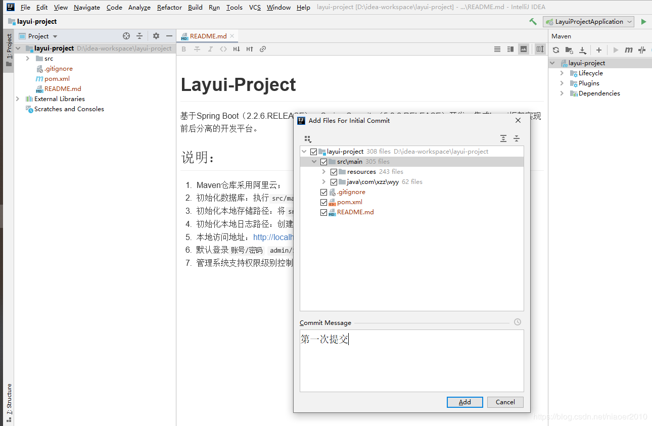Run LayuiProjectApplication with the green play icon
This screenshot has height=426, width=652.
[x=643, y=22]
